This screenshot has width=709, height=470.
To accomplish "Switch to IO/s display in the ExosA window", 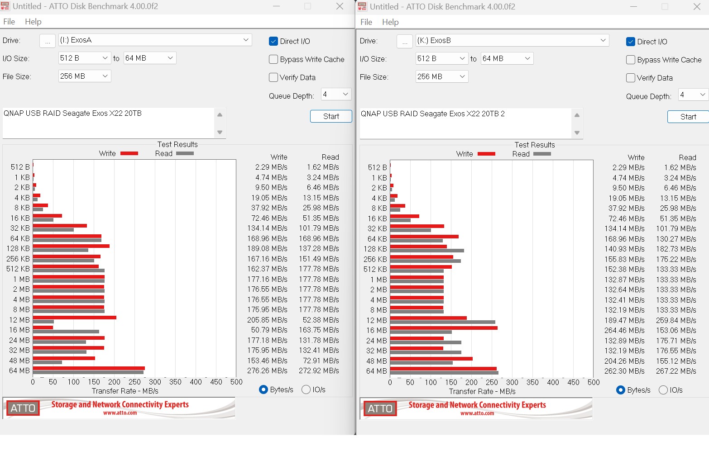I will tap(306, 389).
